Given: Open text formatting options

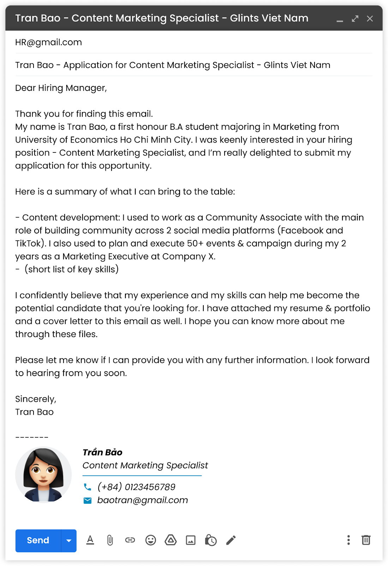Looking at the screenshot, I should tap(90, 540).
